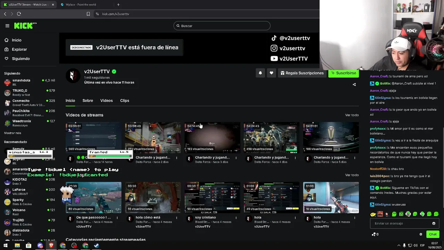
Task: Click the Instagram v2usertv banner link
Action: tap(288, 48)
